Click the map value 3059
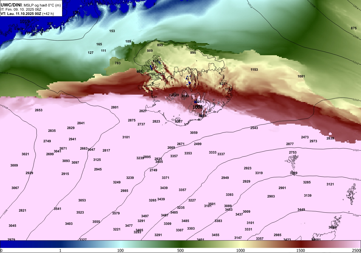Screen dimensions: 361x253 click(194, 133)
